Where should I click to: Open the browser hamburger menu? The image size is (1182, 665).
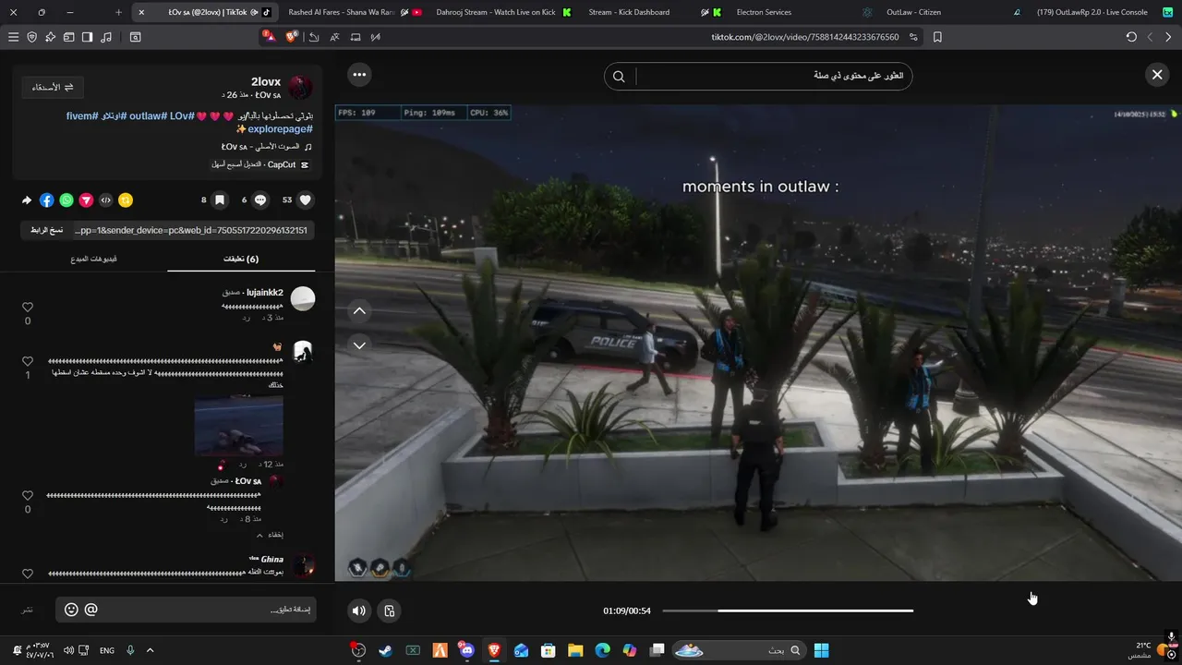point(13,37)
